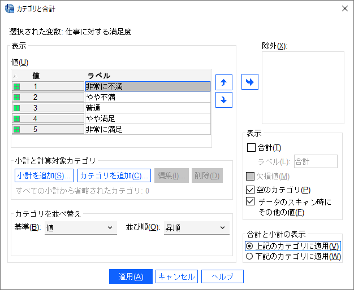This screenshot has height=290, width=354.
Task: Click the green icon for value 3
Action: tap(16, 108)
